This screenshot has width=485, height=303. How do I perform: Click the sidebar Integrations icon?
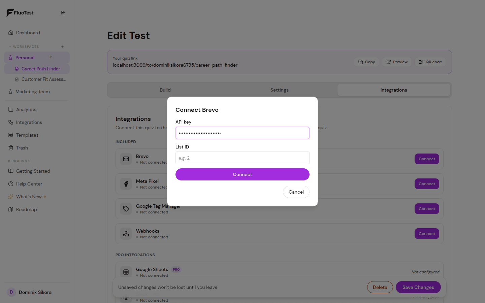coord(11,122)
